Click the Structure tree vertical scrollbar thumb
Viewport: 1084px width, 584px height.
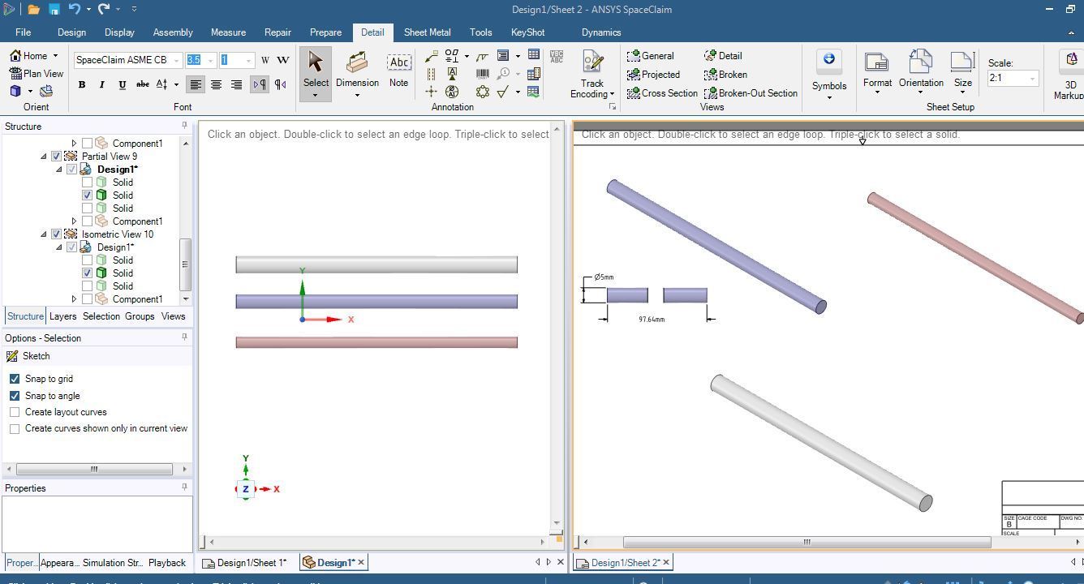tap(185, 264)
